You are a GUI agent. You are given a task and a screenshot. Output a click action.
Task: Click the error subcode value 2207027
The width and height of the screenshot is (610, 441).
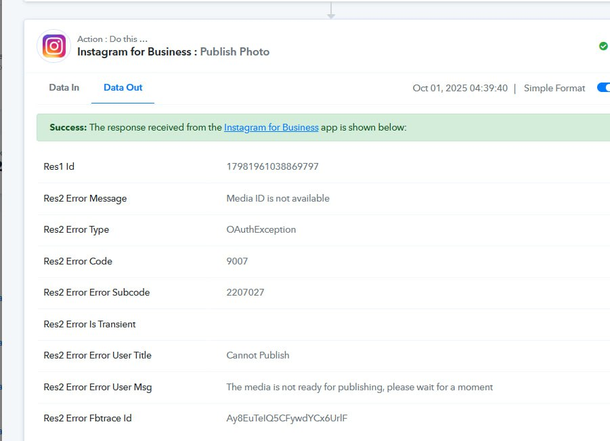pyautogui.click(x=245, y=292)
